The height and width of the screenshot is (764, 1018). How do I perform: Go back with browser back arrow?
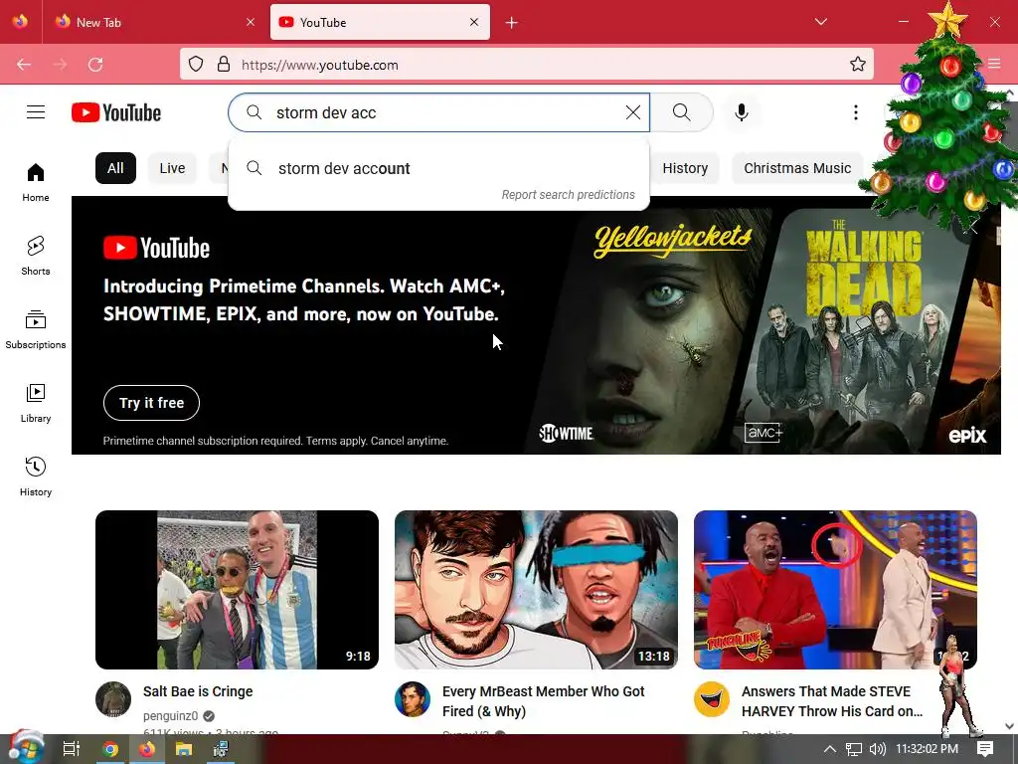(x=24, y=65)
